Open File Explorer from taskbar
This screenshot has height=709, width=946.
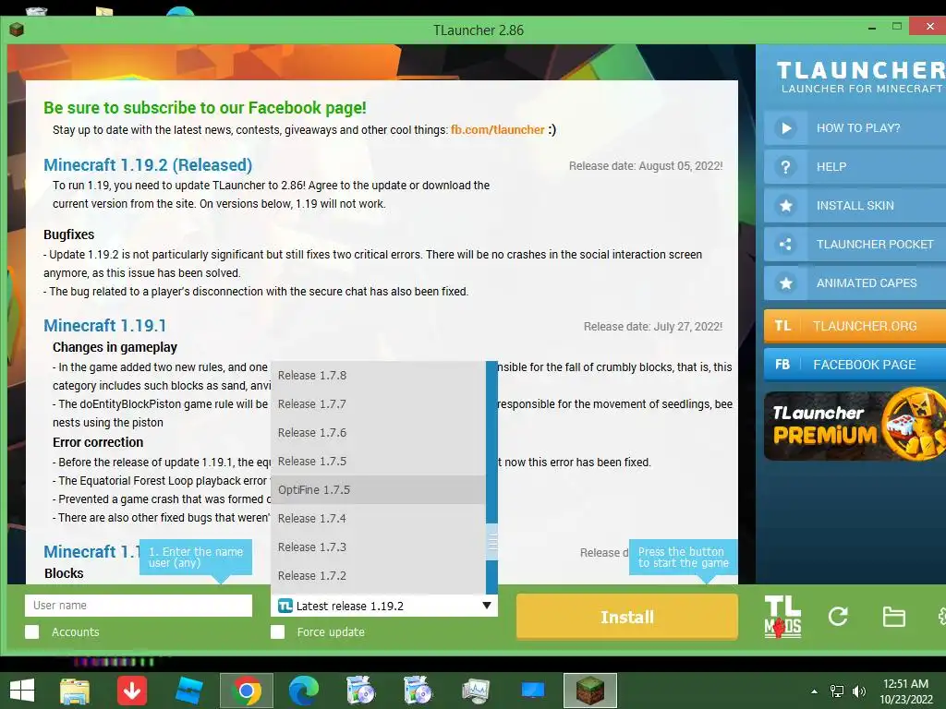pos(75,691)
